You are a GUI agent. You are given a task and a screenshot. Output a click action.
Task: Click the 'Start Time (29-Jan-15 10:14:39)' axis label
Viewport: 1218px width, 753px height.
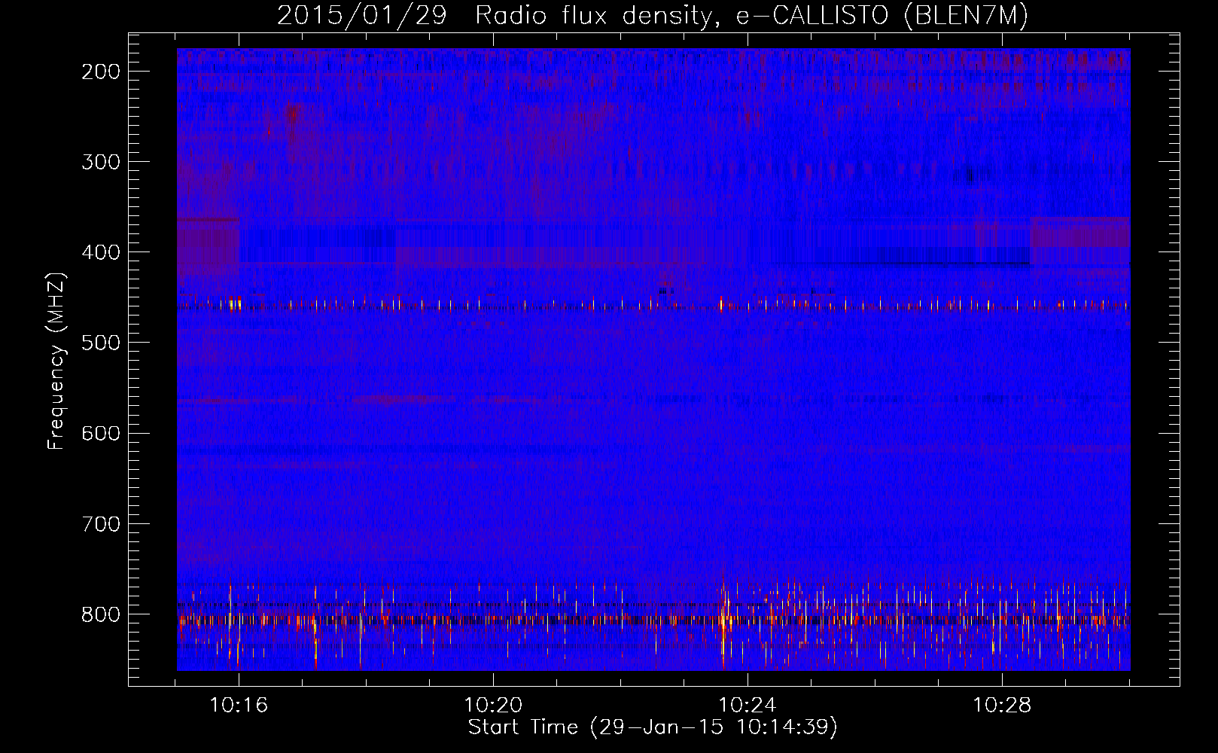click(x=653, y=727)
